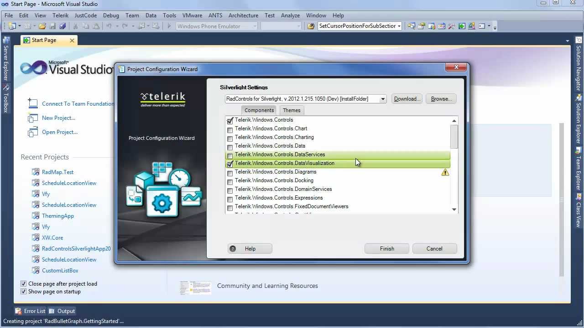Click the Output panel icon
584x328 pixels.
pyautogui.click(x=52, y=311)
